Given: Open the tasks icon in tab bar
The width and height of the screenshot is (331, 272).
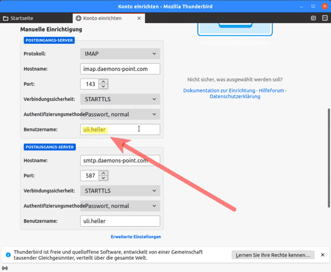Looking at the screenshot, I should 325,18.
